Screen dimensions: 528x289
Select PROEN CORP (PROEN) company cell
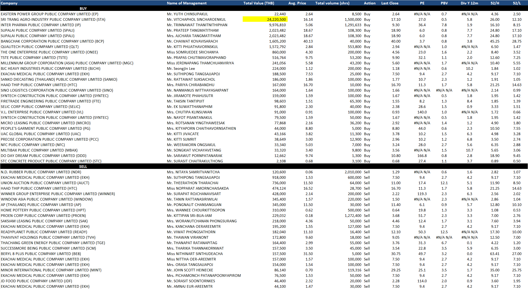point(43,216)
